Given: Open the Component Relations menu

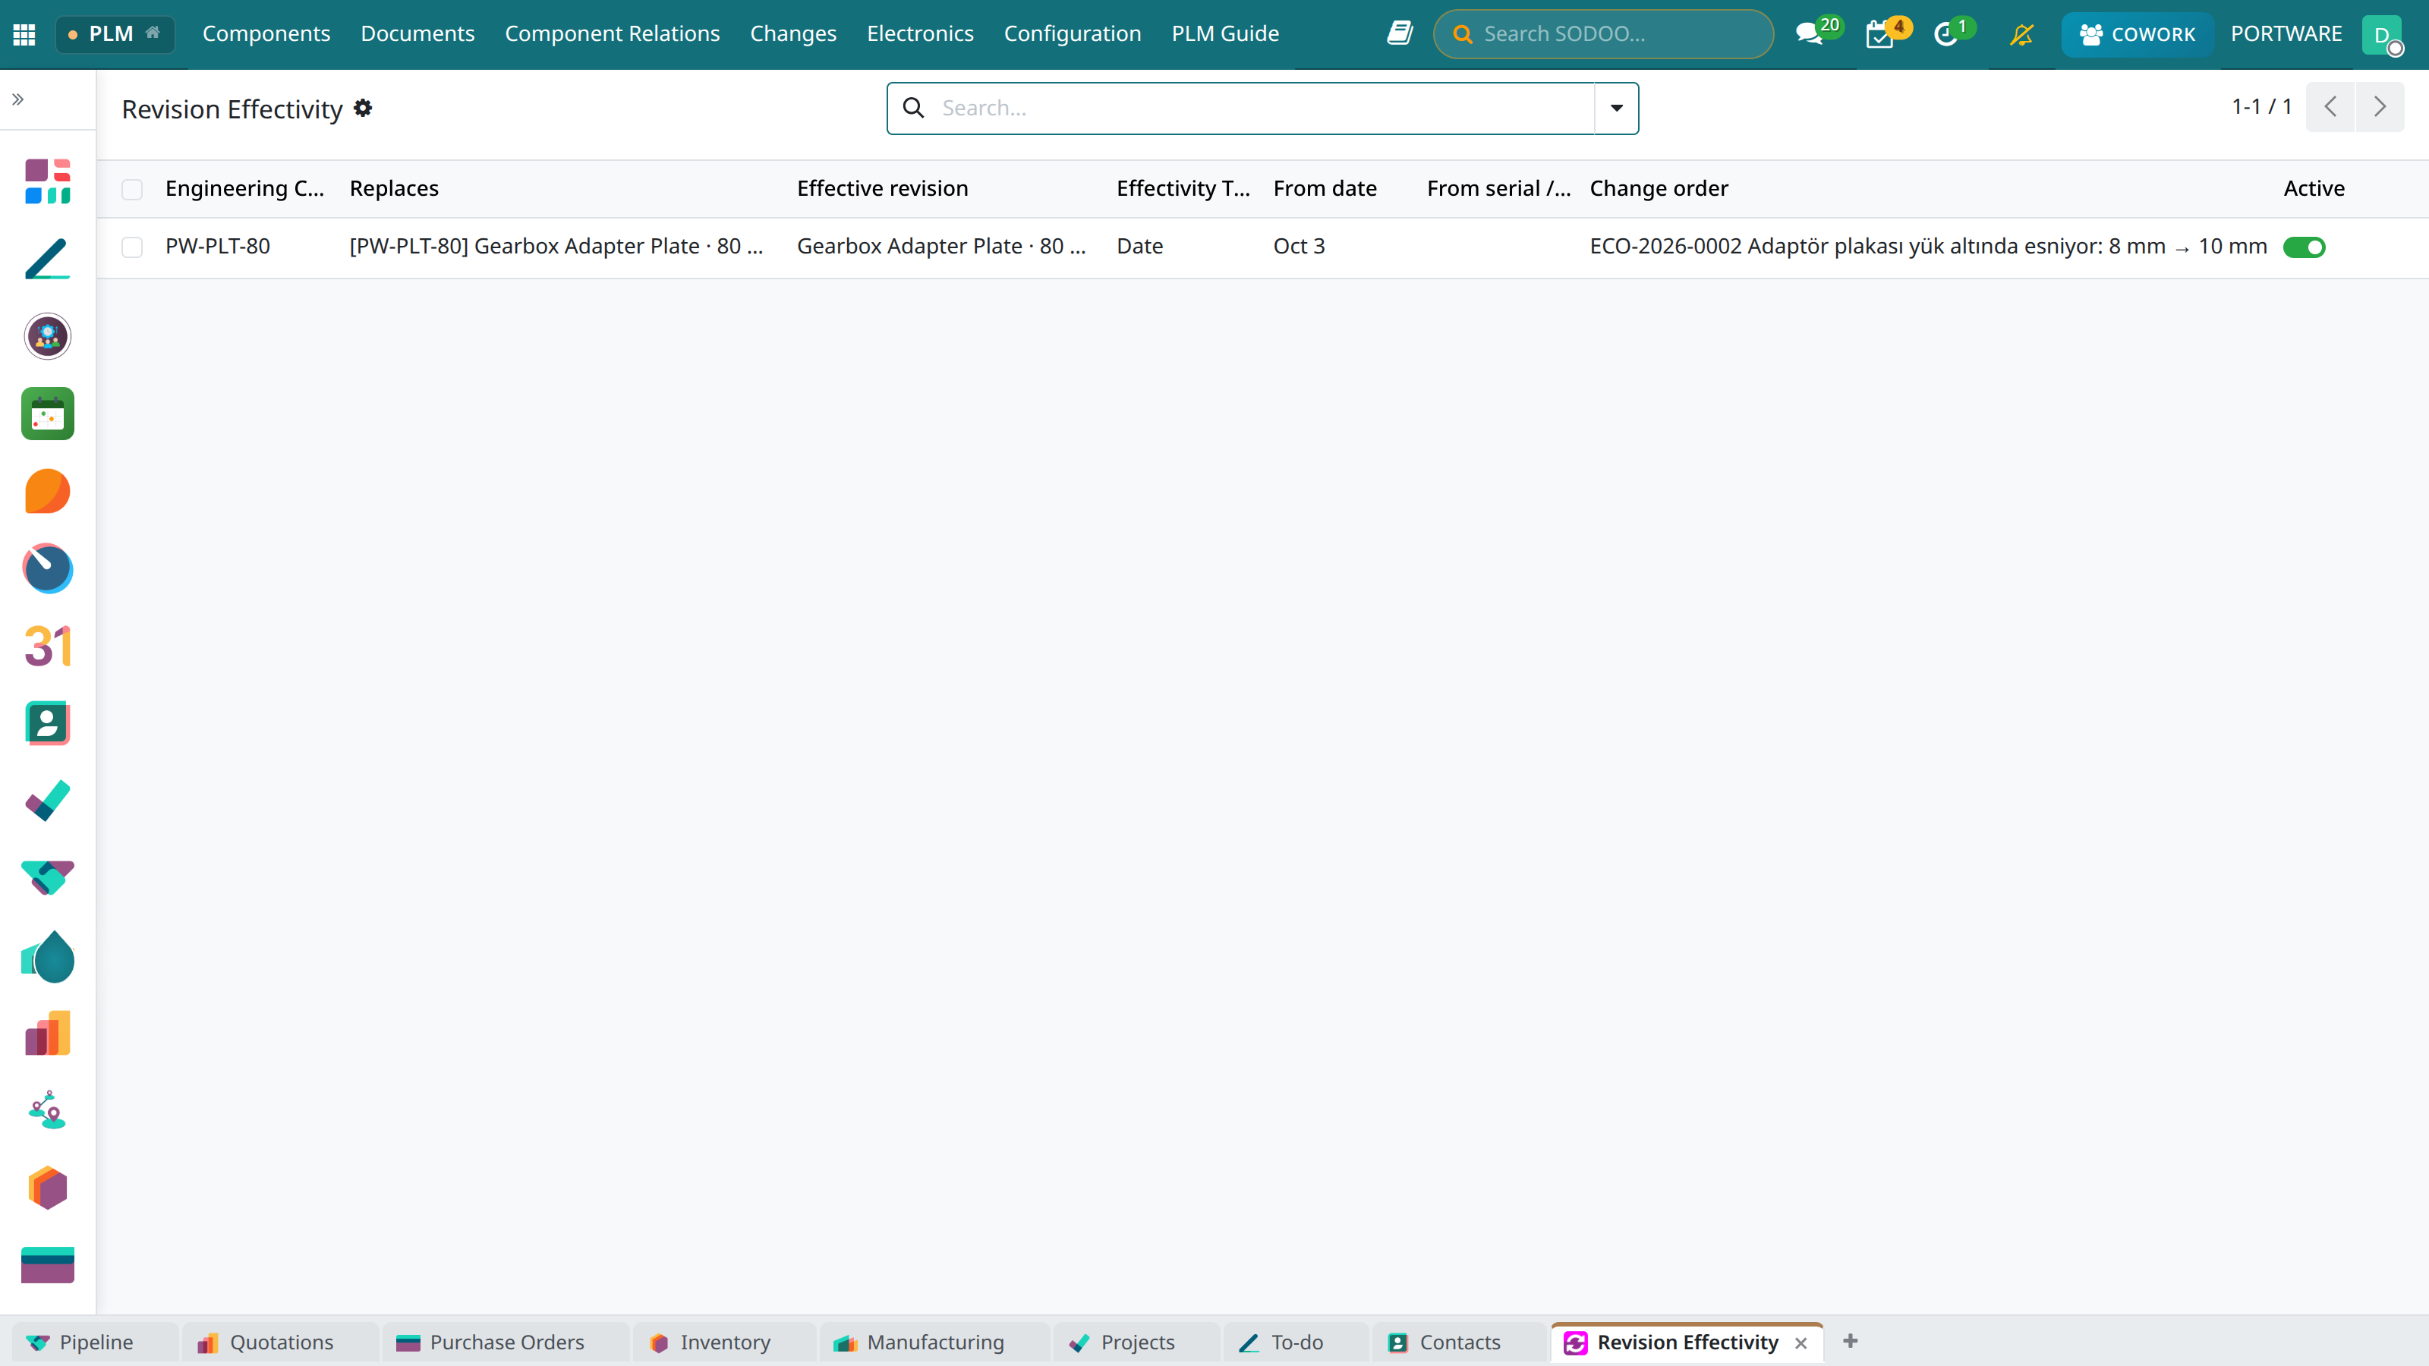Looking at the screenshot, I should coord(613,34).
